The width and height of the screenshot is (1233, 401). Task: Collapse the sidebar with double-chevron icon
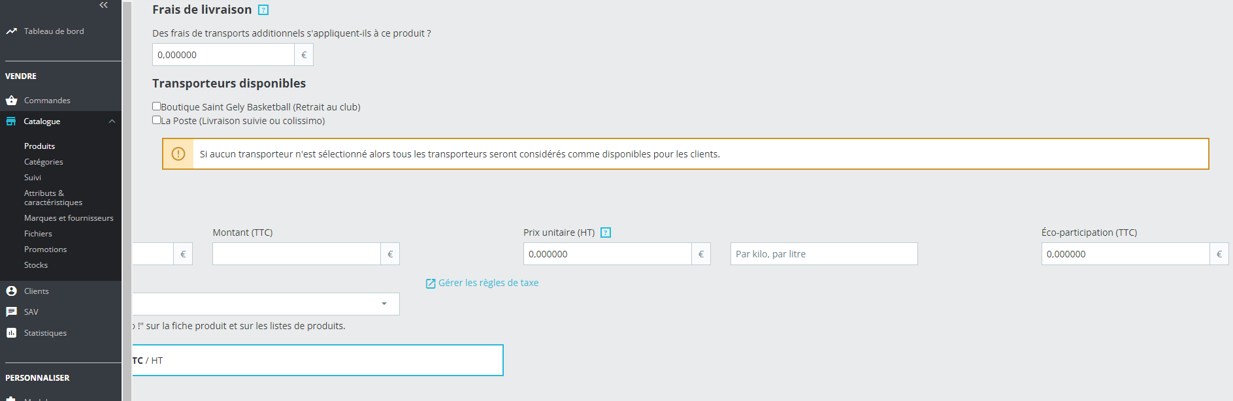coord(103,5)
